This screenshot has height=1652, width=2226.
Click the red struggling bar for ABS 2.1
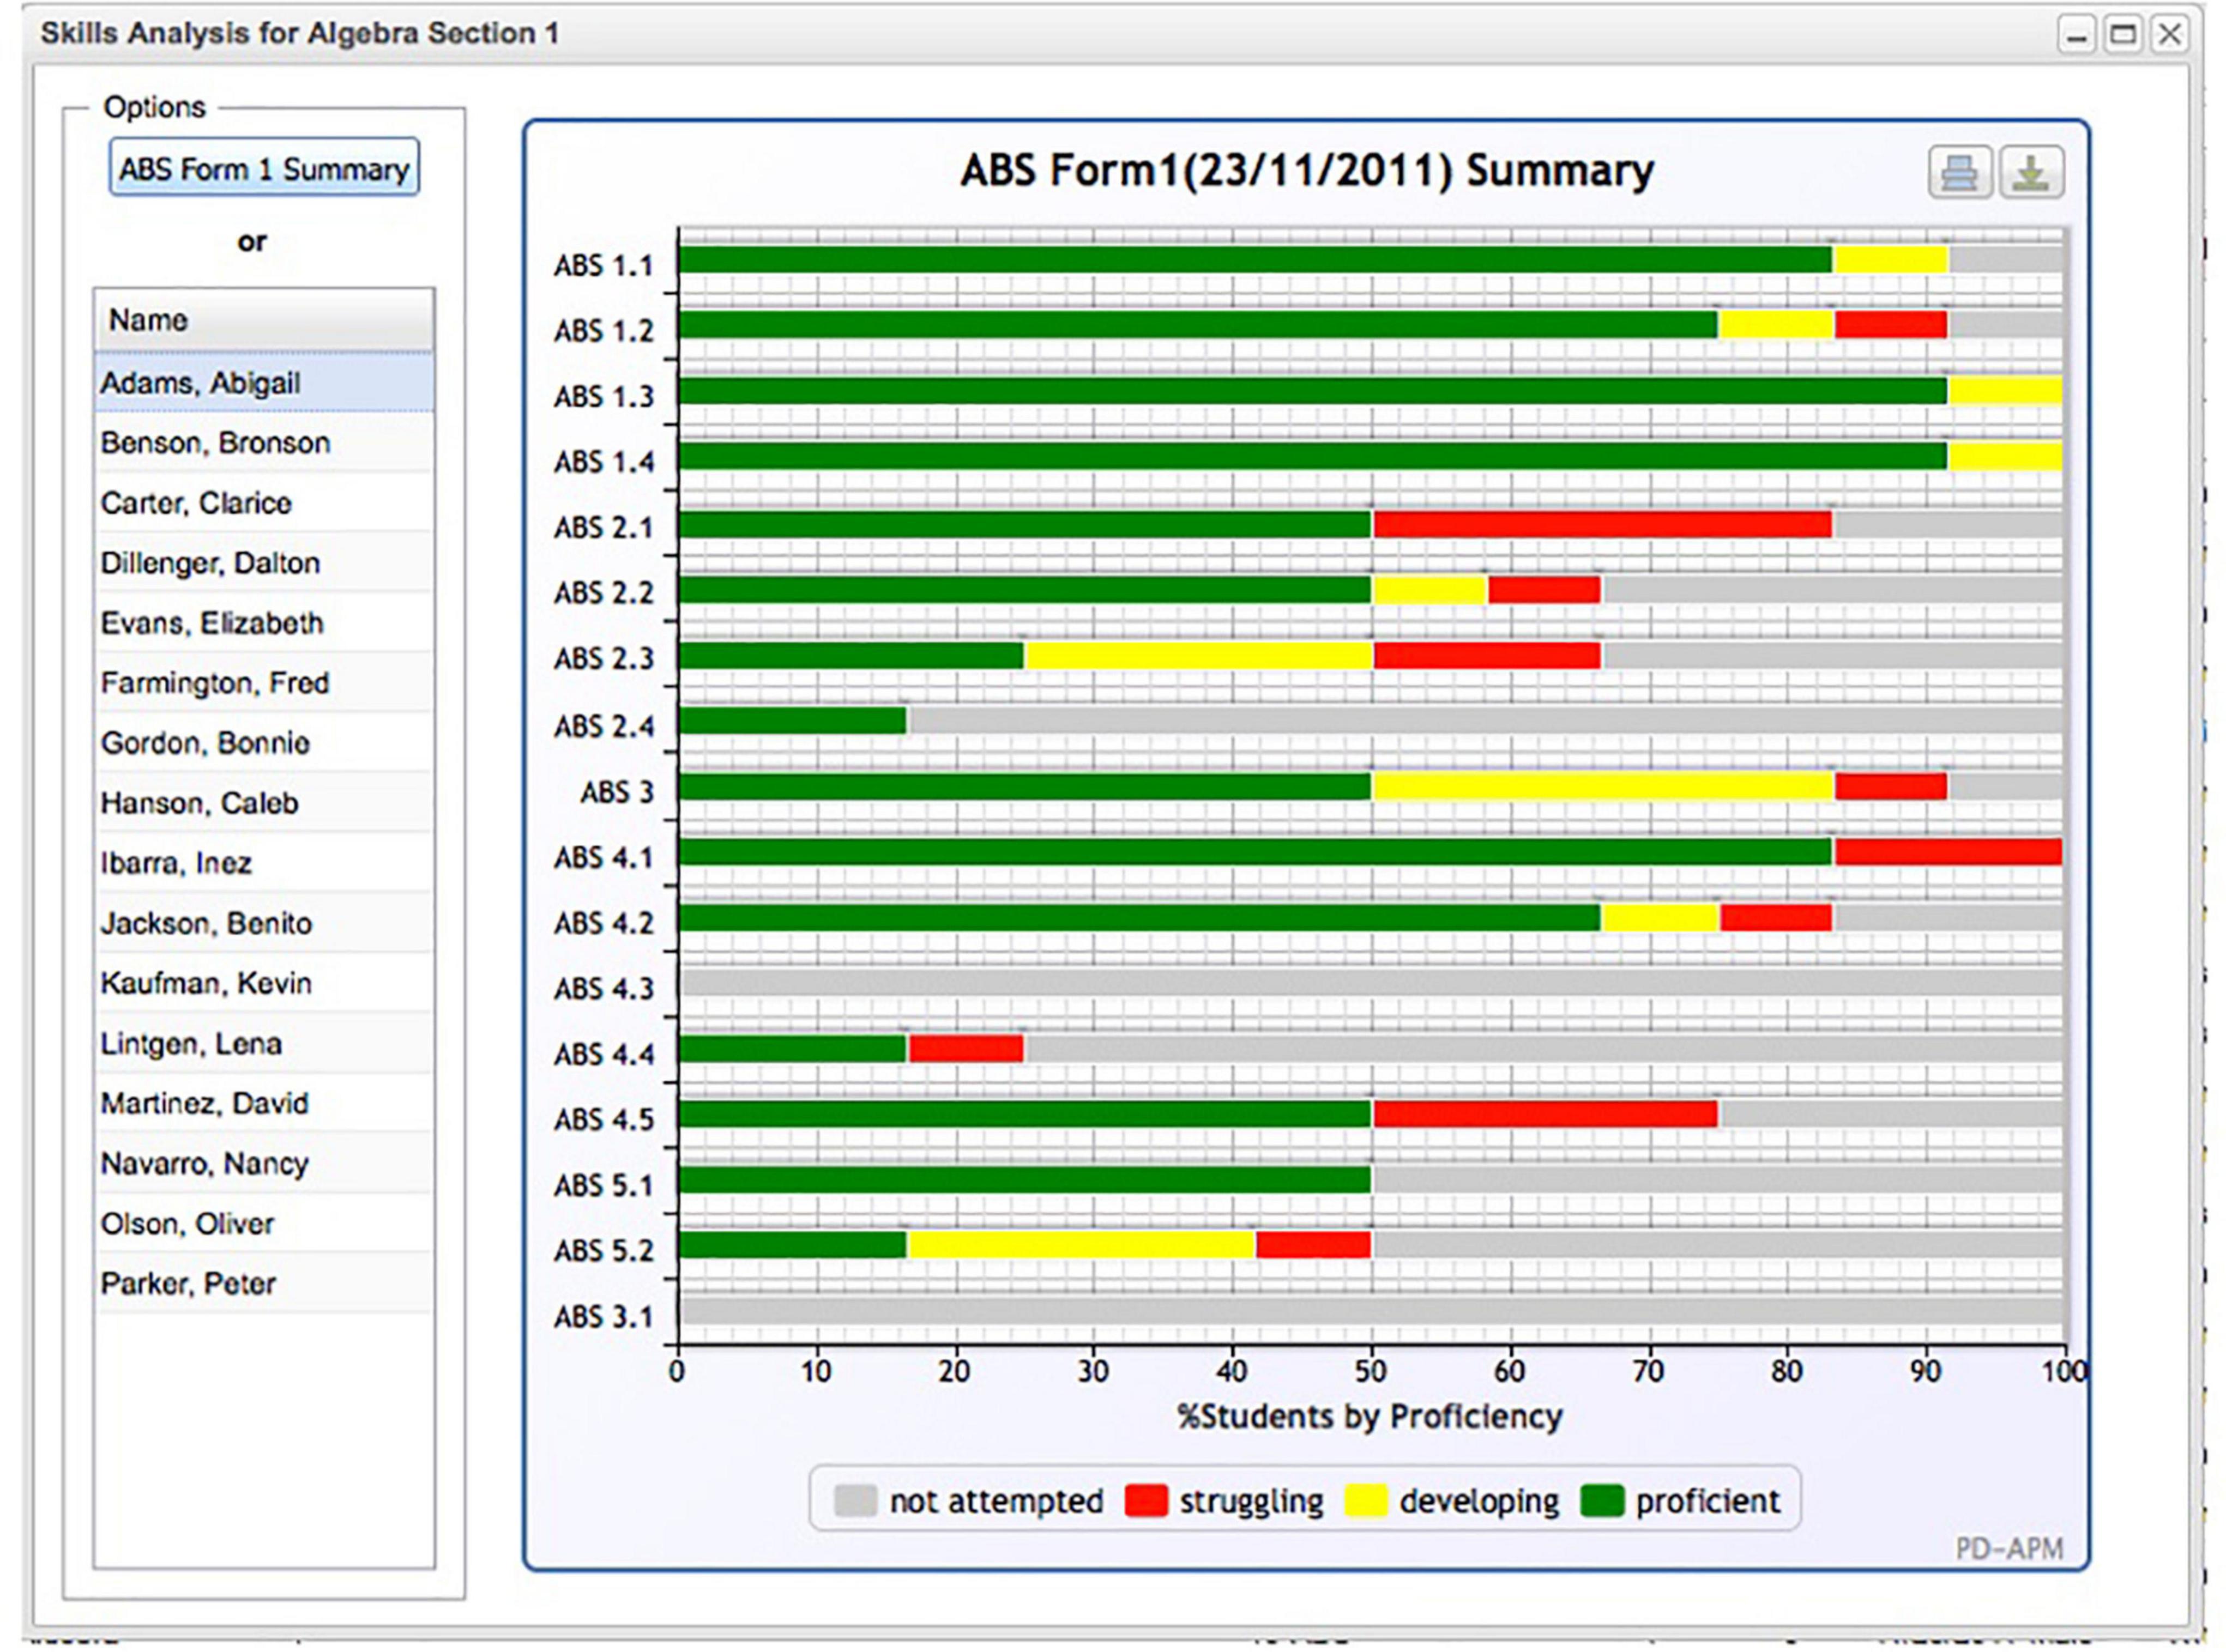[x=1602, y=524]
